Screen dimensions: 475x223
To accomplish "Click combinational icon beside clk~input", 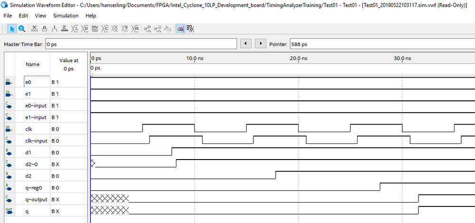I will (9, 141).
